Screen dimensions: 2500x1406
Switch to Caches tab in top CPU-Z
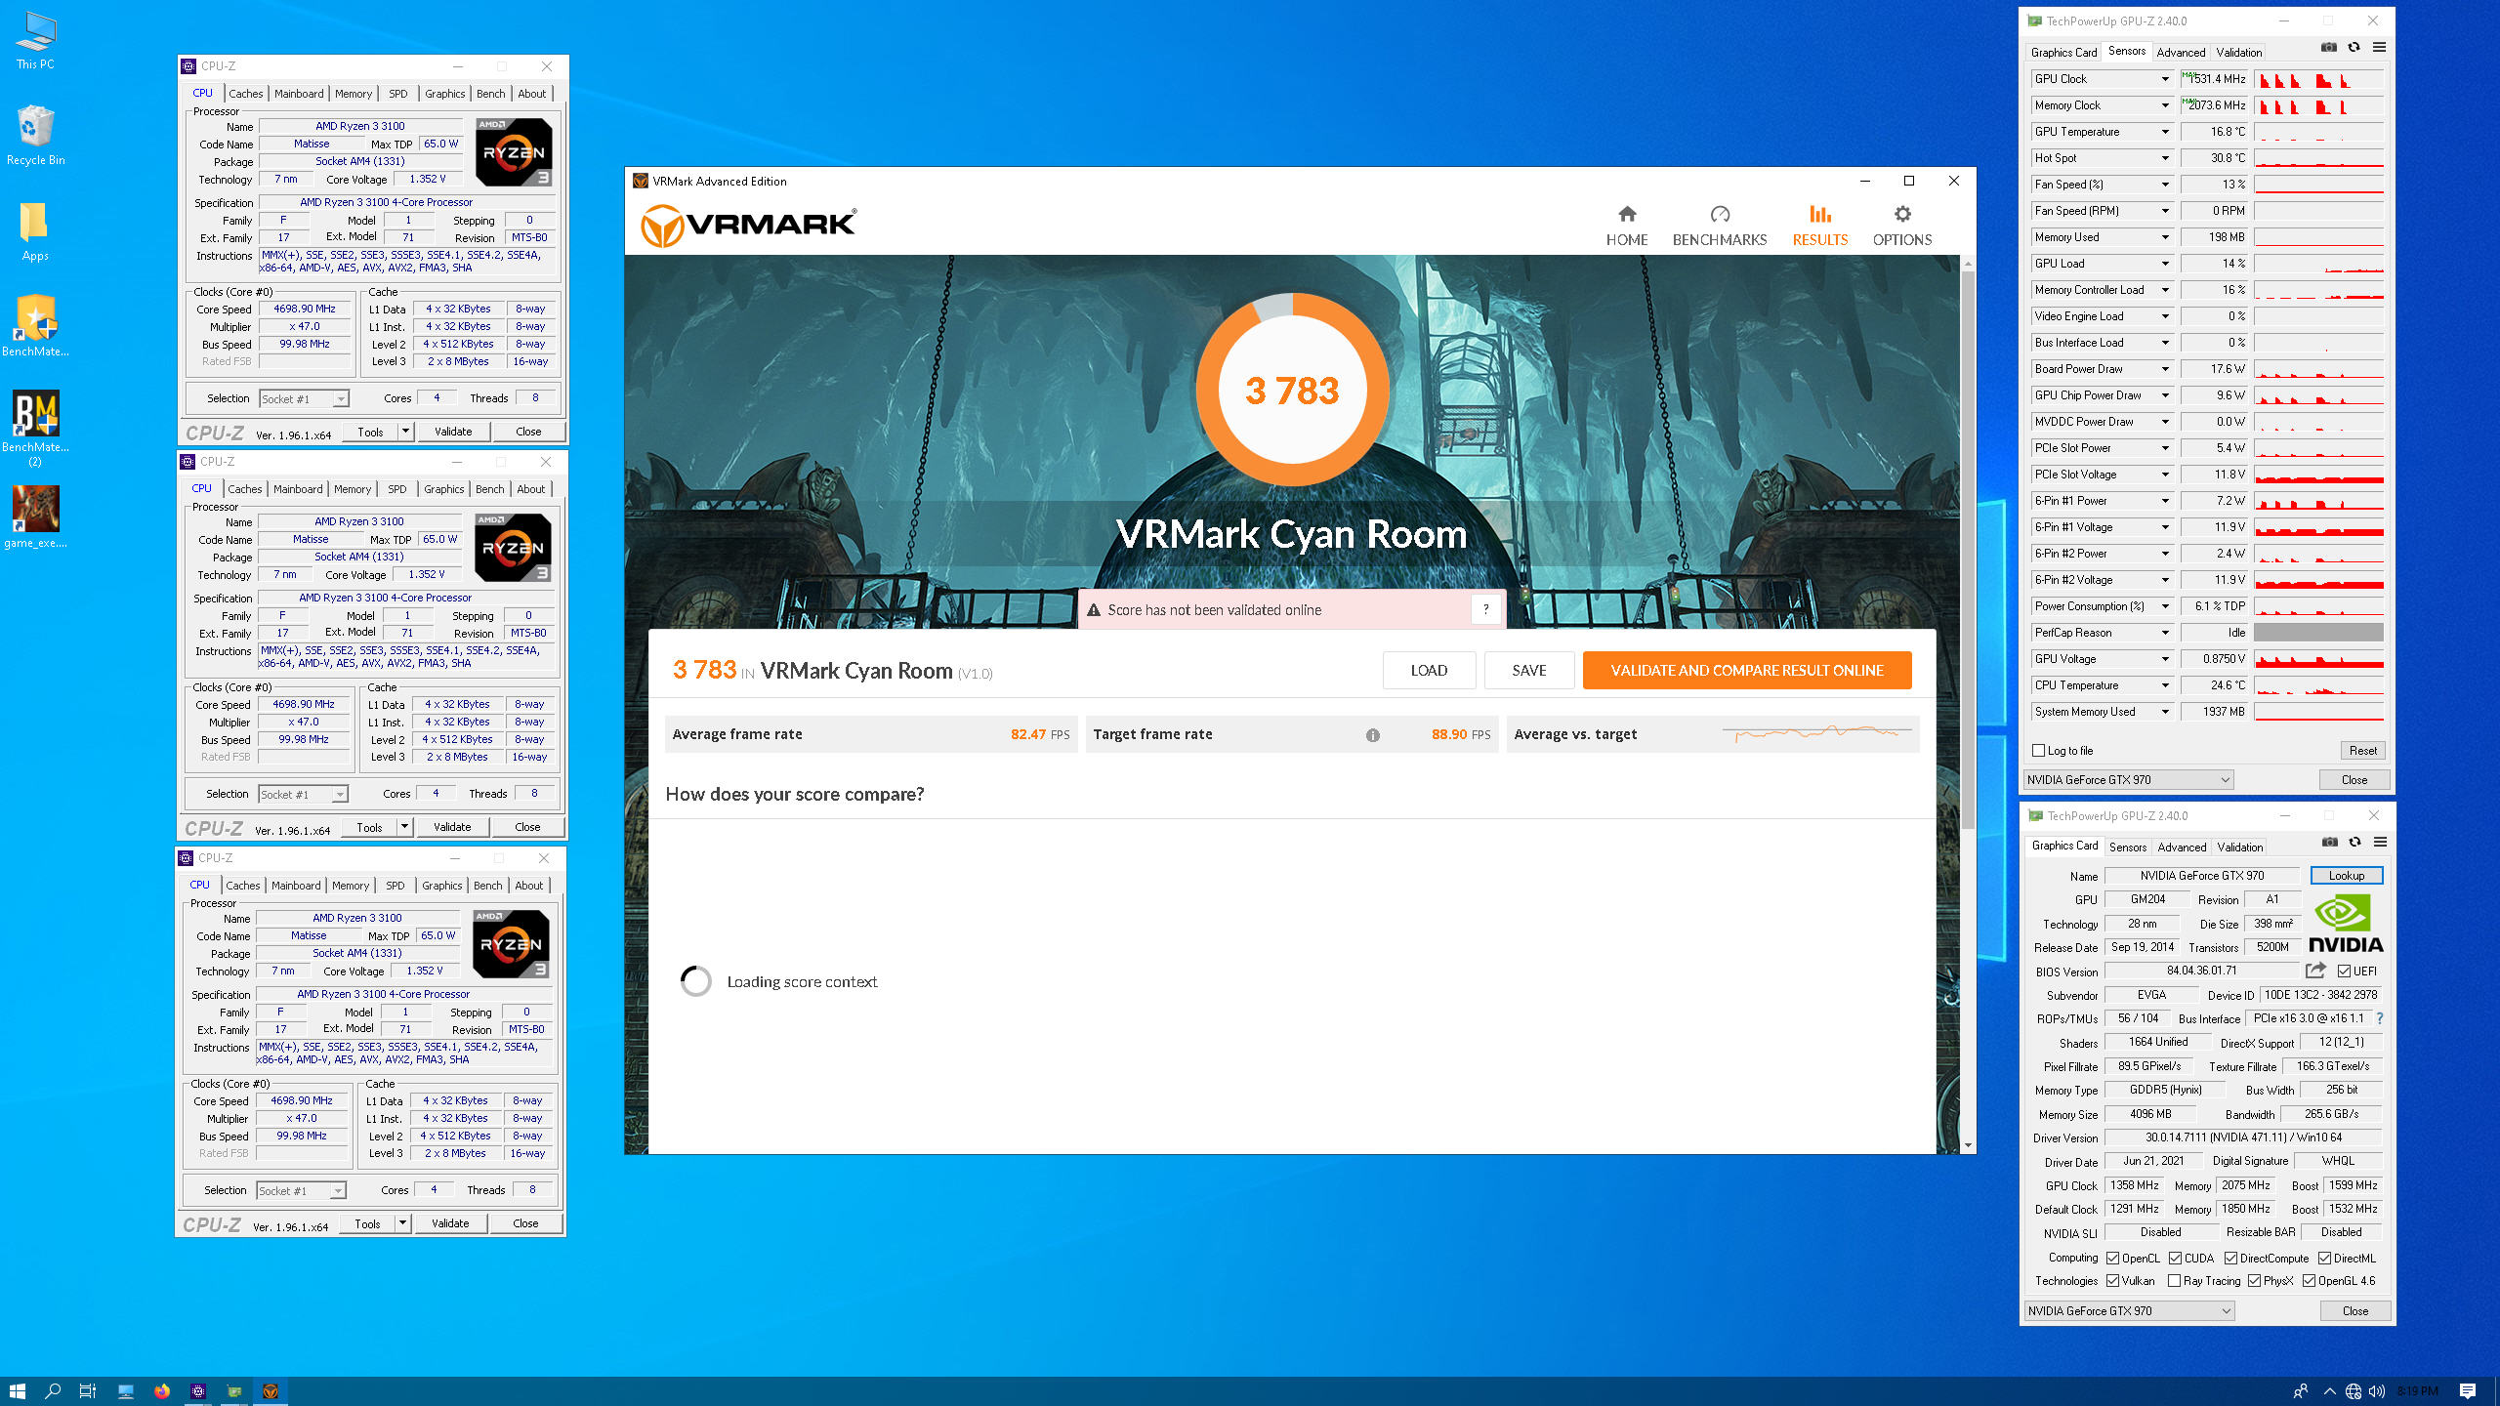point(246,94)
